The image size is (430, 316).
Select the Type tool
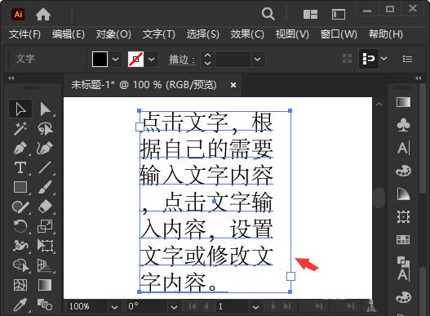tap(20, 167)
